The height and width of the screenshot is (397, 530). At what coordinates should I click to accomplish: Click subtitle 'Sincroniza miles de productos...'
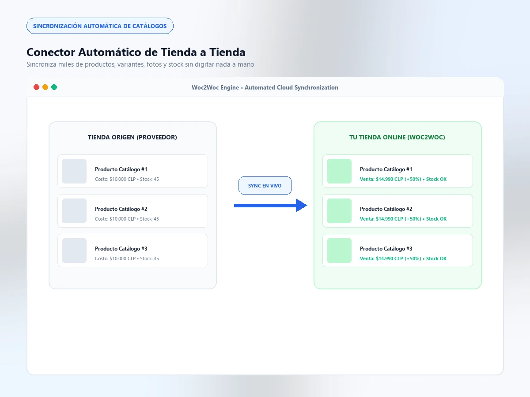point(140,64)
